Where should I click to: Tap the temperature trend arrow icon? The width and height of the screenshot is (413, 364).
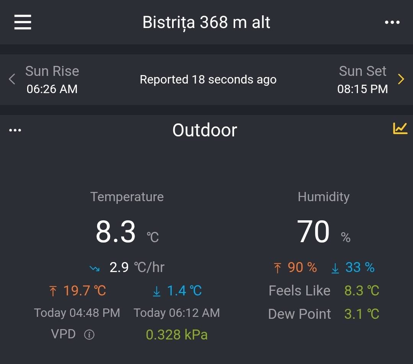tap(94, 268)
